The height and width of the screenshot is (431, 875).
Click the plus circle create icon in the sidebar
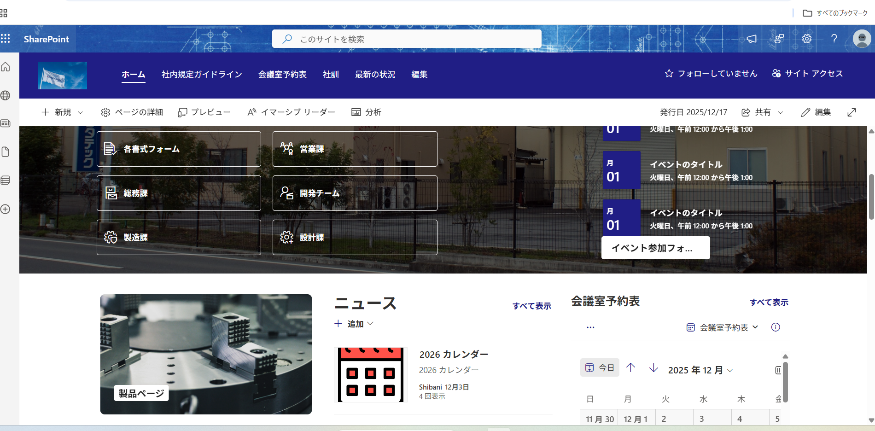(x=6, y=209)
